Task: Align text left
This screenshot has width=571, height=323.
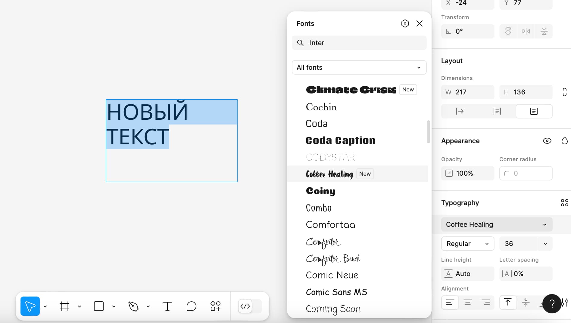Action: pyautogui.click(x=450, y=303)
